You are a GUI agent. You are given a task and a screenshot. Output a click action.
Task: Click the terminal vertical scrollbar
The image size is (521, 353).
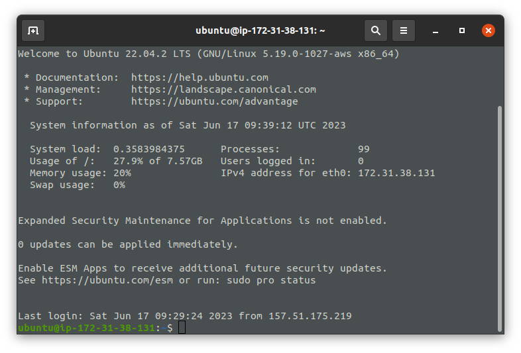pyautogui.click(x=499, y=219)
